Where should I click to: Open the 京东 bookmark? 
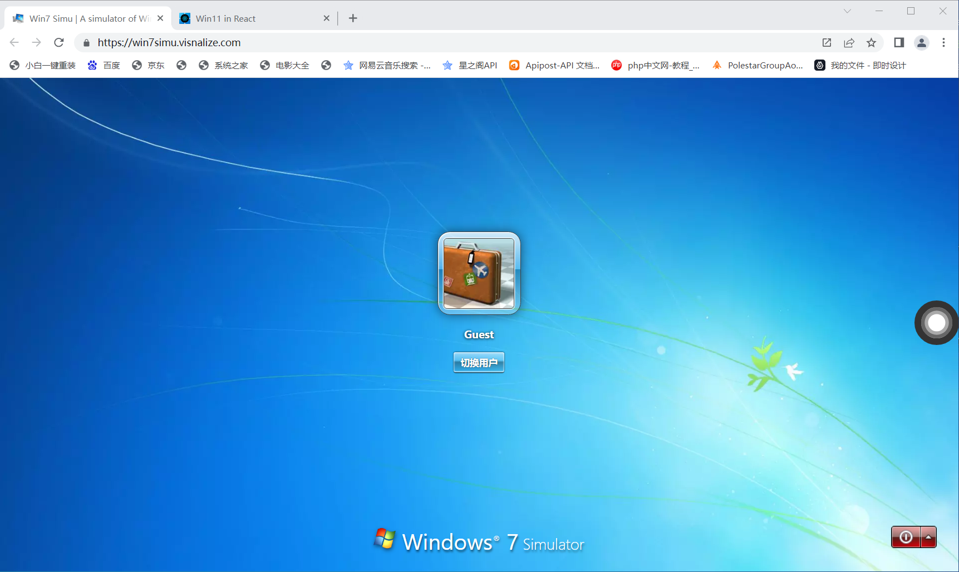click(x=148, y=65)
